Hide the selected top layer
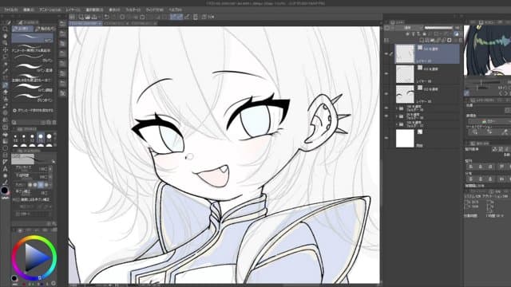The width and height of the screenshot is (511, 287). click(x=386, y=53)
